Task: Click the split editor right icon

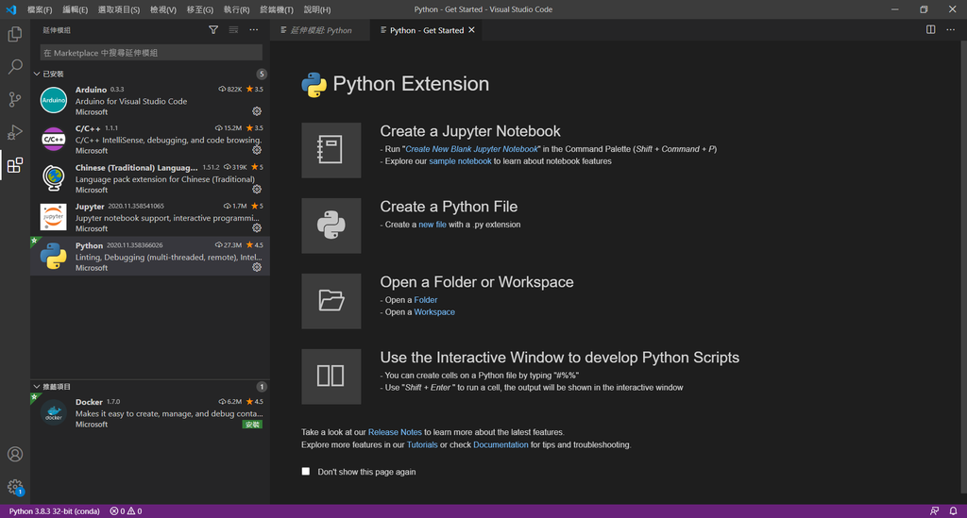Action: tap(930, 29)
